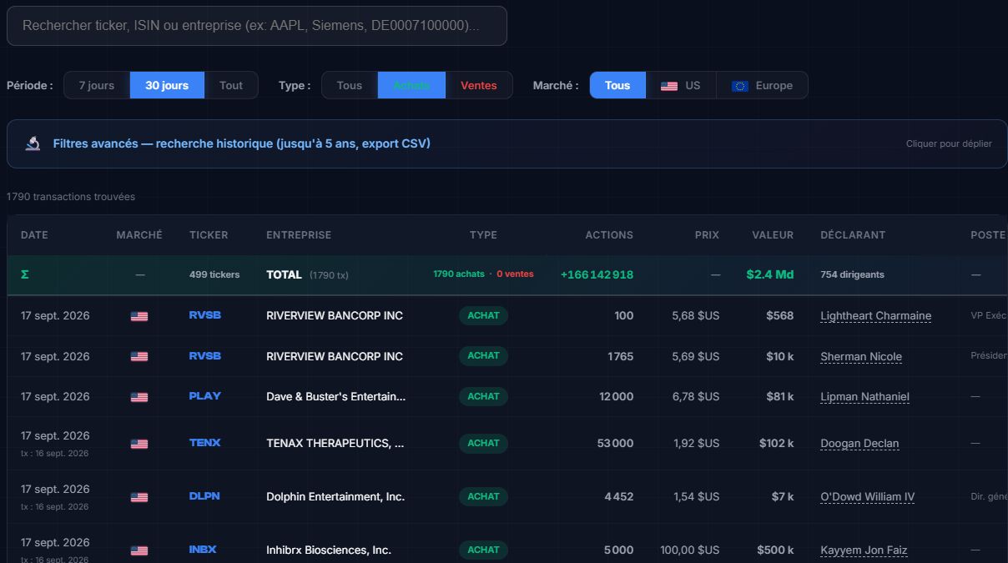
Task: Open Lightheart Charmaine's declarant profile
Action: tap(876, 316)
